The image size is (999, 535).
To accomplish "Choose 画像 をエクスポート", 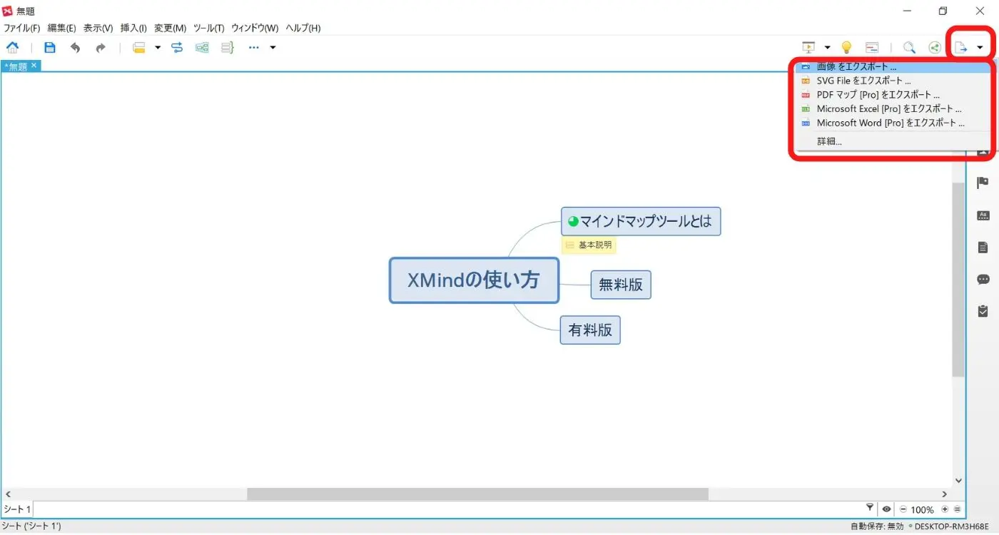I will pyautogui.click(x=891, y=67).
